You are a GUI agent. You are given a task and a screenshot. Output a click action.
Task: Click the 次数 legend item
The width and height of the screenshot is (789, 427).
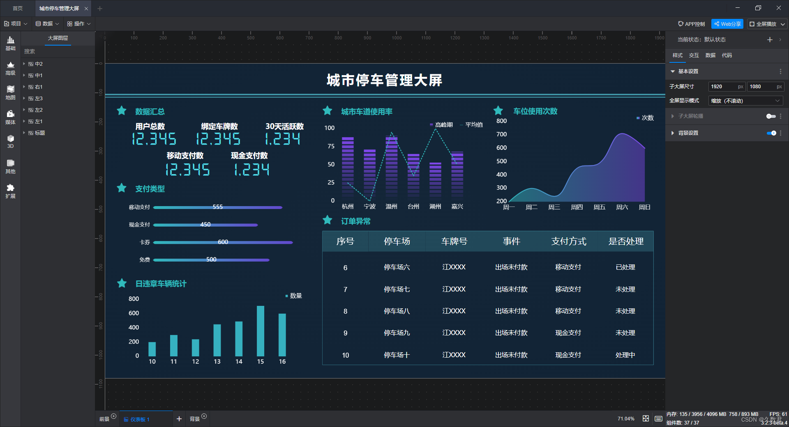tap(645, 118)
